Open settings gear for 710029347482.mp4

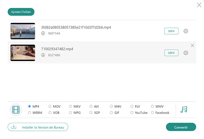[x=186, y=53]
